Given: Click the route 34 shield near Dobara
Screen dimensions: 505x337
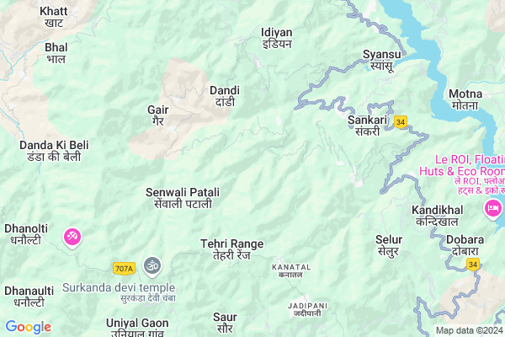Looking at the screenshot, I should (x=472, y=265).
